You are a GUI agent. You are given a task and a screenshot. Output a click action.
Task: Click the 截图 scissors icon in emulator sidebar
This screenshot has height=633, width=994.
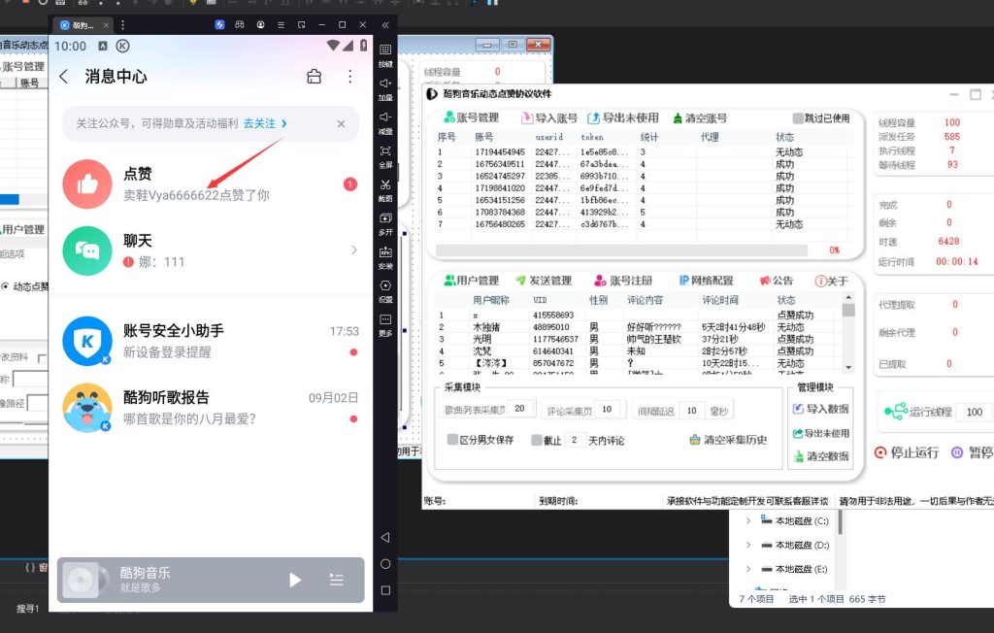tap(385, 188)
